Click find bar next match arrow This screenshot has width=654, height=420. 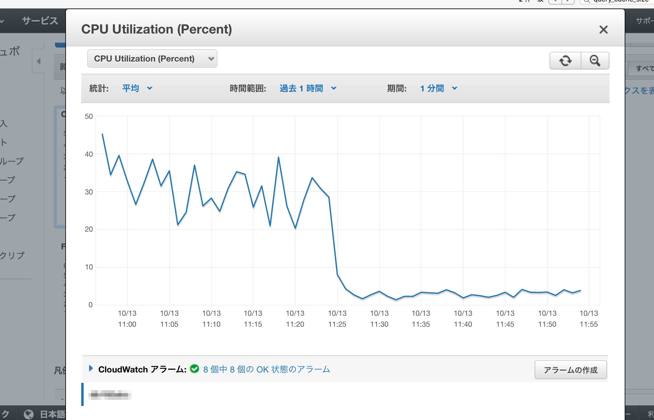point(568,1)
